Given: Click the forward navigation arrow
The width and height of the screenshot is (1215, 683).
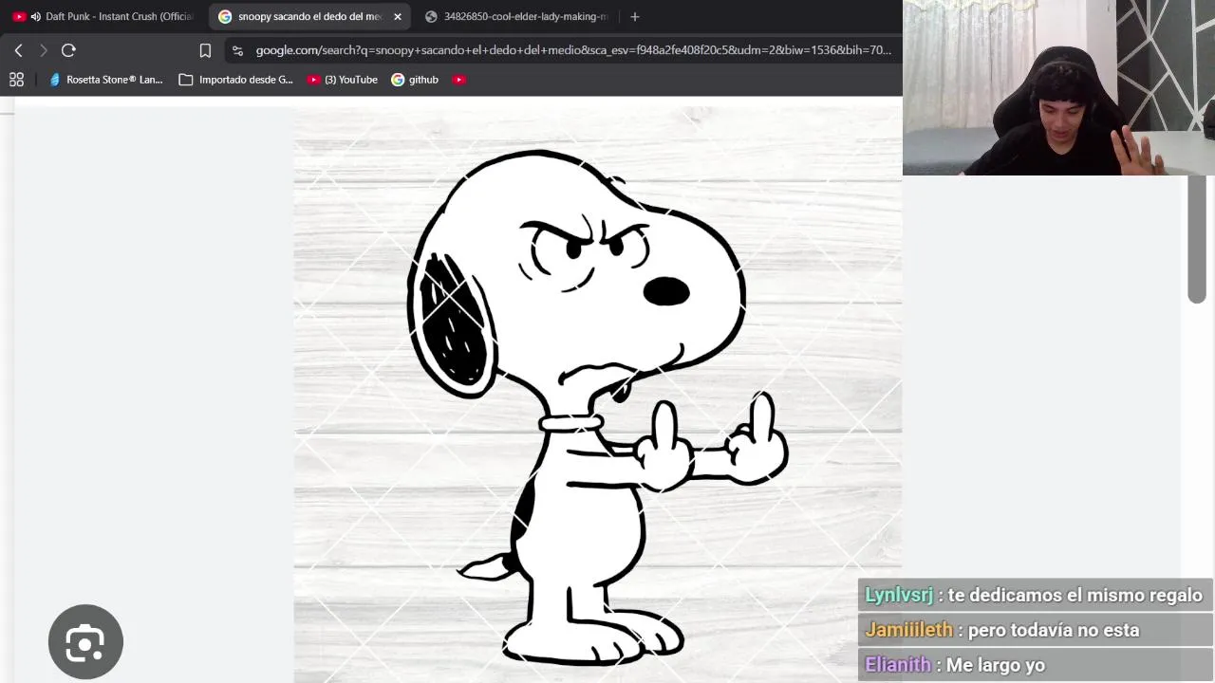Looking at the screenshot, I should 43,50.
